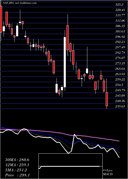Click the 5MA : 251.2 readout
128x179 pixels.
coord(16,170)
